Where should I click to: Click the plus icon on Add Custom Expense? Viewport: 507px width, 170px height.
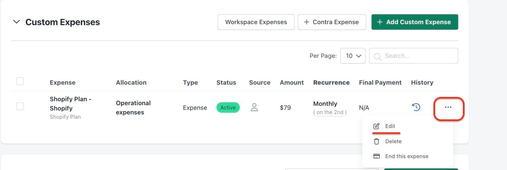pos(380,22)
